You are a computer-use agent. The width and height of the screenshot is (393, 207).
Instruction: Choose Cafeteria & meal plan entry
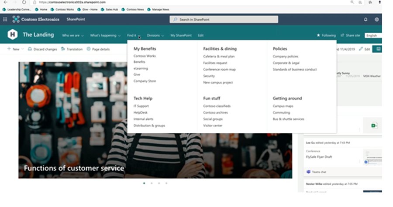(x=219, y=56)
